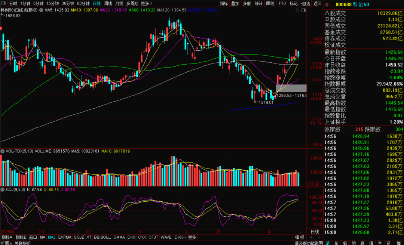This screenshot has width=404, height=245.
Task: Click the 返回 button
Action: tap(318, 4)
